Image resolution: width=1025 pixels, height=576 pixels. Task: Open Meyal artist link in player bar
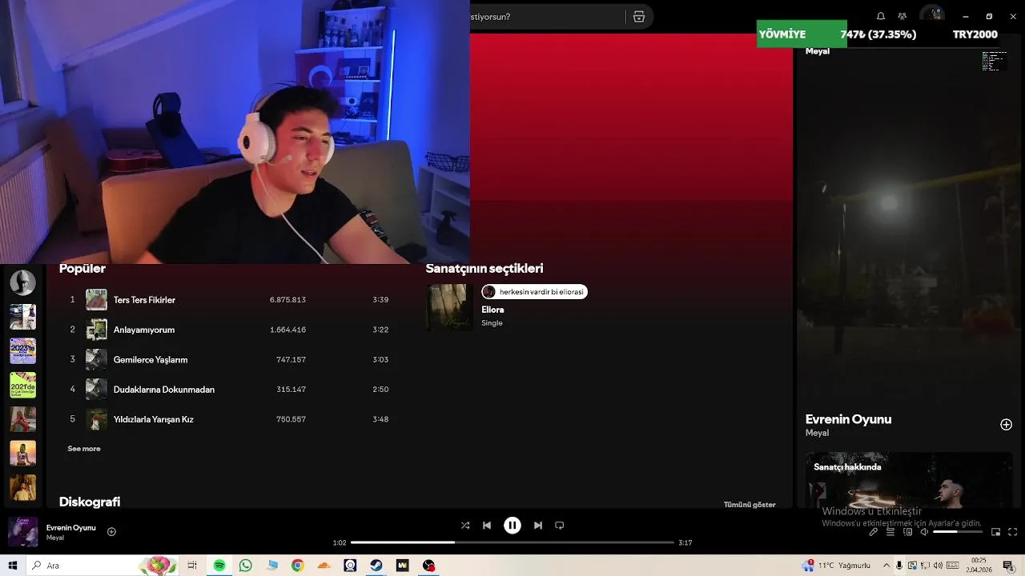(55, 538)
